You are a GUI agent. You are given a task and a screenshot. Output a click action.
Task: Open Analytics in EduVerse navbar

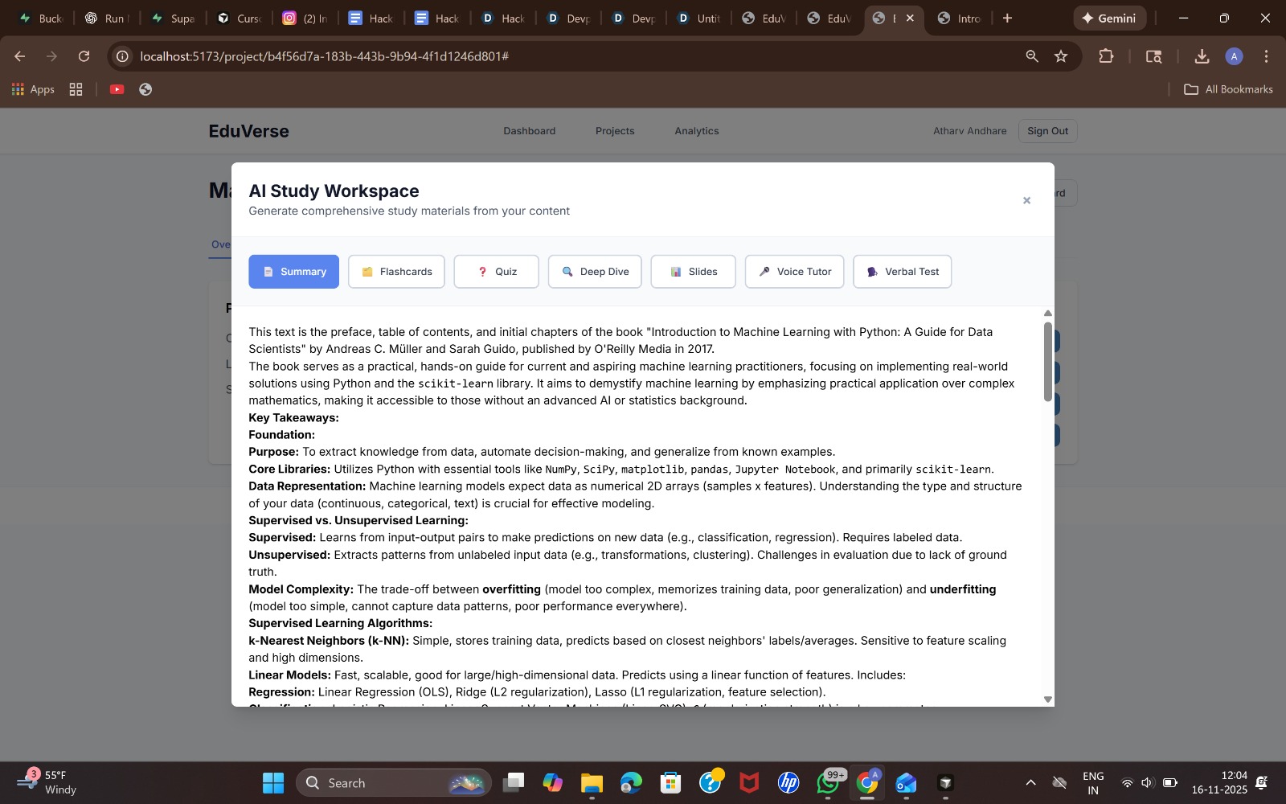(x=697, y=131)
